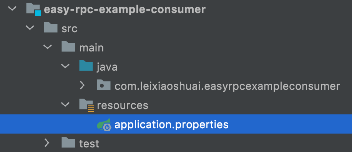This screenshot has height=152, width=352.
Task: Collapse the src directory chevron
Action: (30, 28)
